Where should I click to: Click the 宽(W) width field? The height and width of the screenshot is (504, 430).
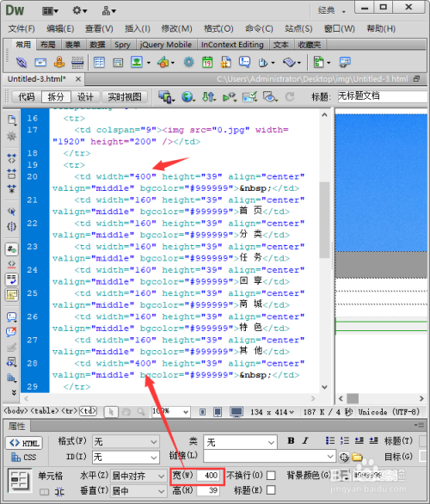coord(209,475)
